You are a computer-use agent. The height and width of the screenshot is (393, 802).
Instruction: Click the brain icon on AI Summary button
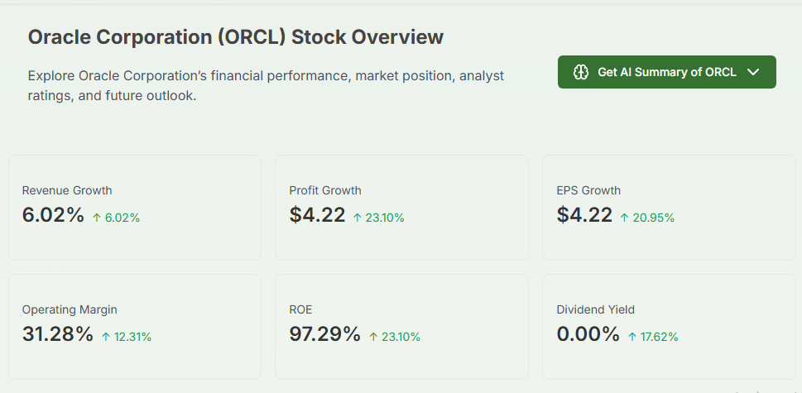coord(581,72)
